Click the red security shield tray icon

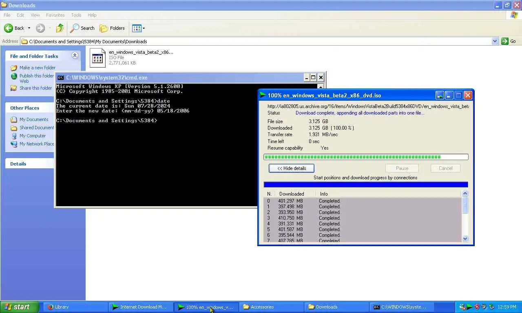point(477,307)
